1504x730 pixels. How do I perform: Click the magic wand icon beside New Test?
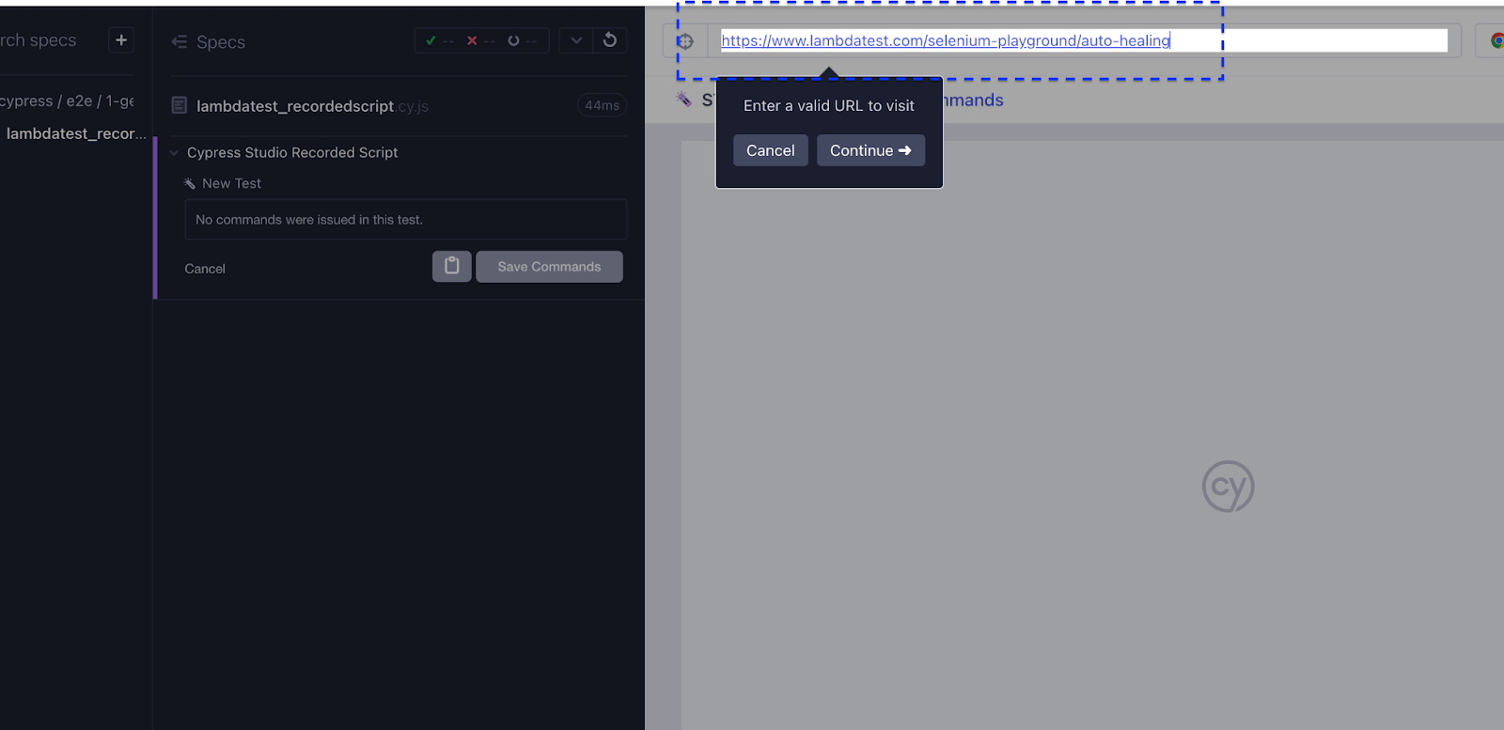tap(190, 183)
